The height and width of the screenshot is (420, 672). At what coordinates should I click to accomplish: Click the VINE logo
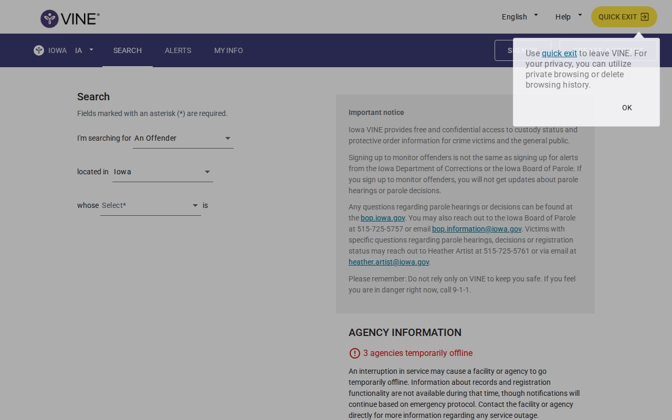[x=70, y=19]
